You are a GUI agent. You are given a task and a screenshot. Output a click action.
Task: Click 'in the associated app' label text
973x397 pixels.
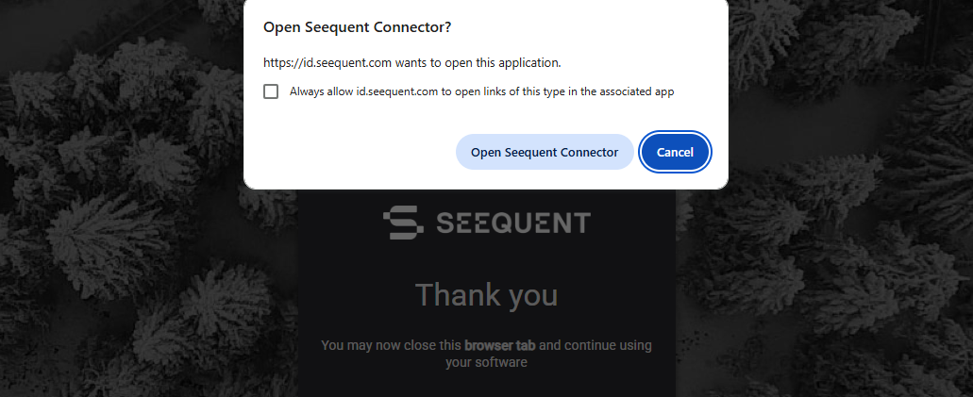click(620, 91)
